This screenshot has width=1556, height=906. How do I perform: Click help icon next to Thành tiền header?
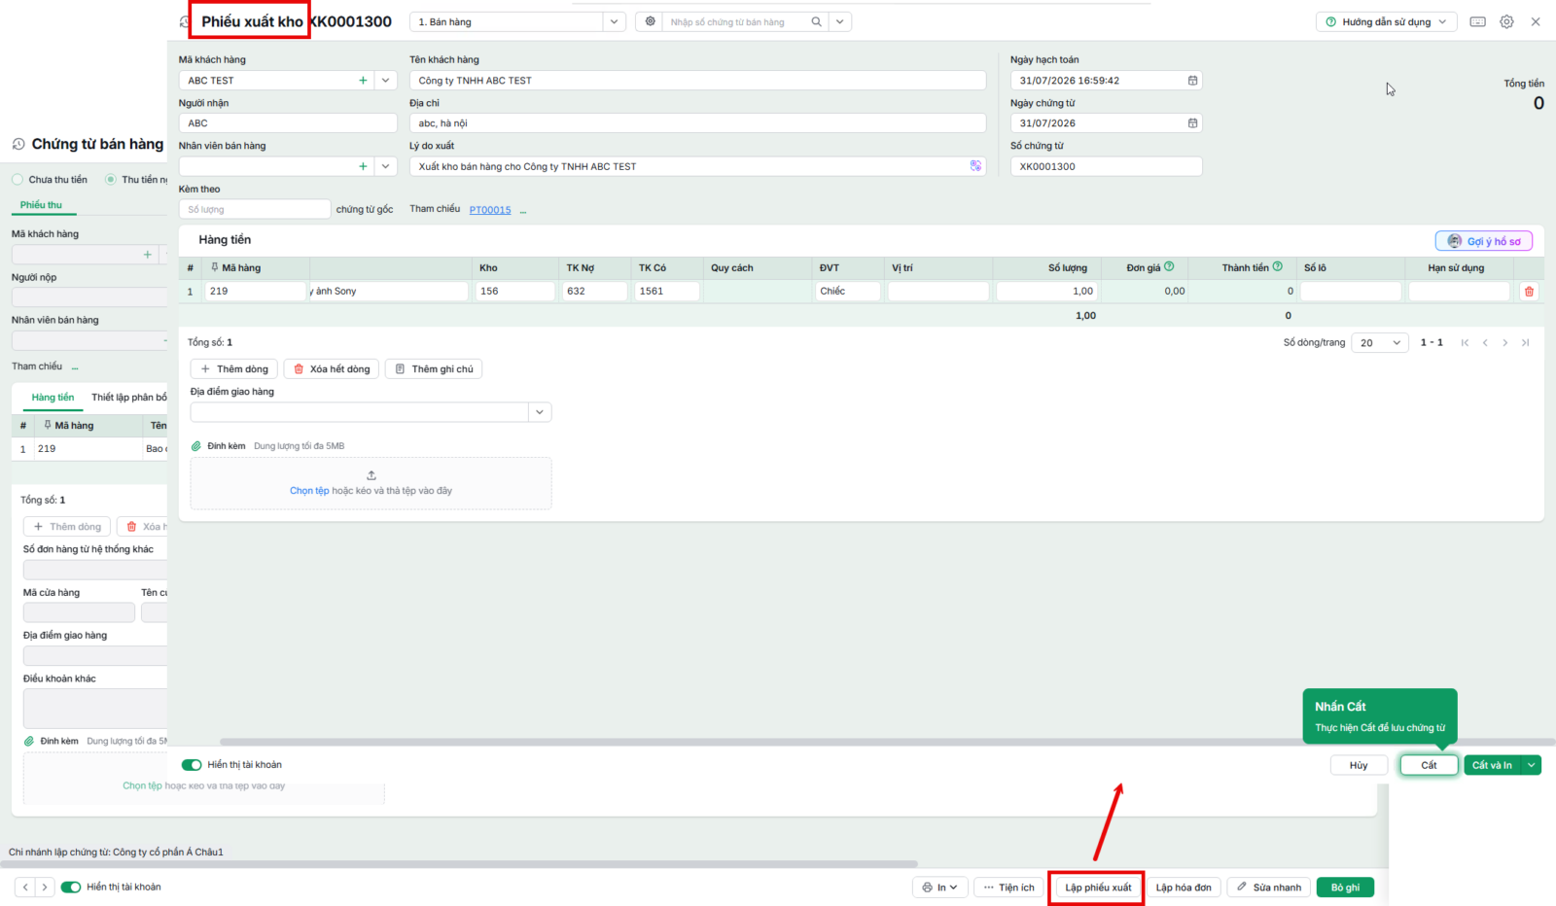[1278, 266]
